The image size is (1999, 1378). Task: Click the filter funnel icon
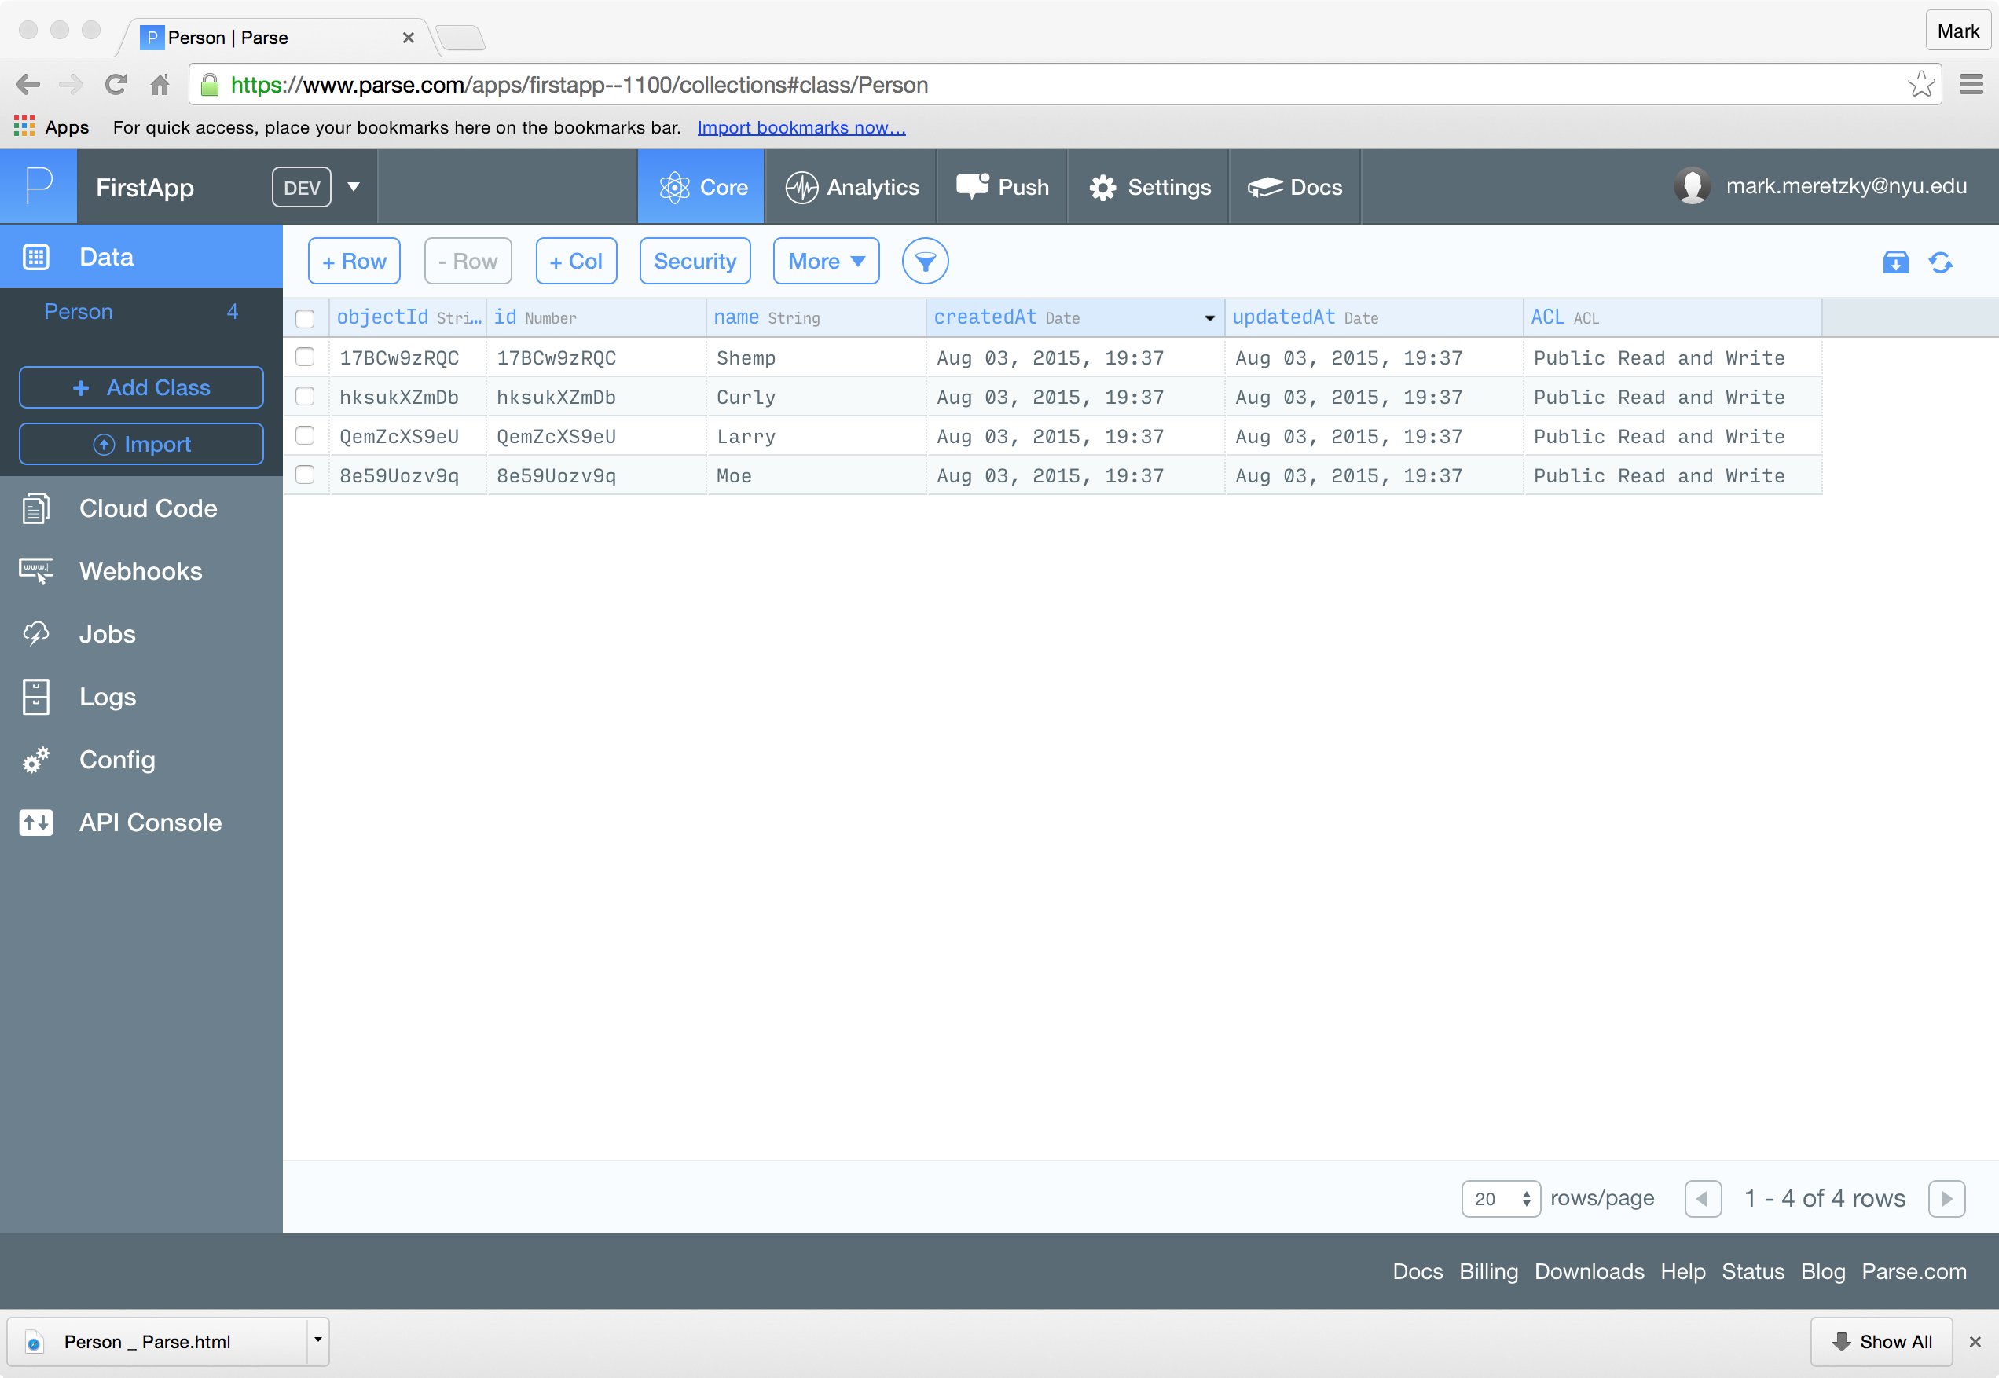tap(925, 262)
